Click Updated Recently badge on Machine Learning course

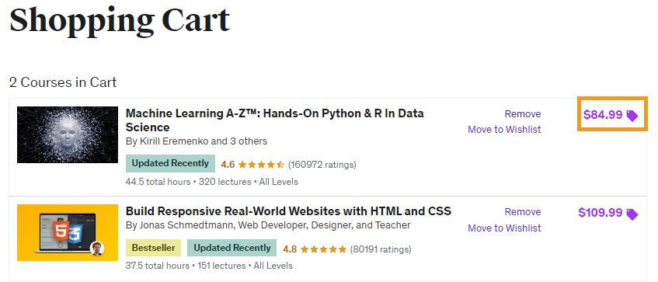coord(170,163)
